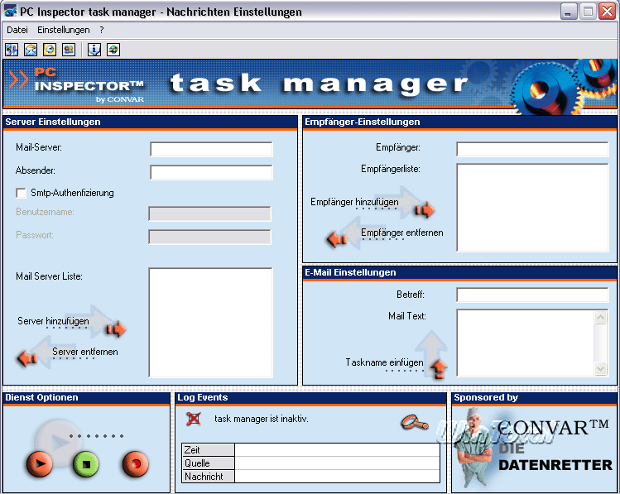Open the globe web update toolbar icon
The width and height of the screenshot is (620, 494).
(x=113, y=50)
